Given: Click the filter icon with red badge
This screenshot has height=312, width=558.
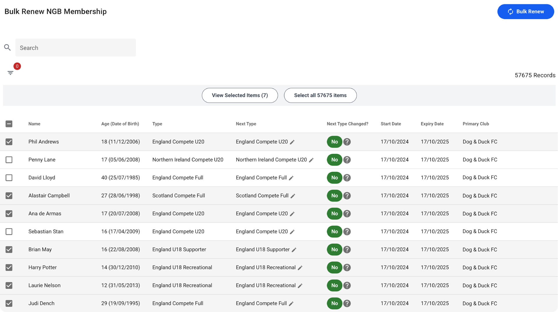Looking at the screenshot, I should (10, 73).
